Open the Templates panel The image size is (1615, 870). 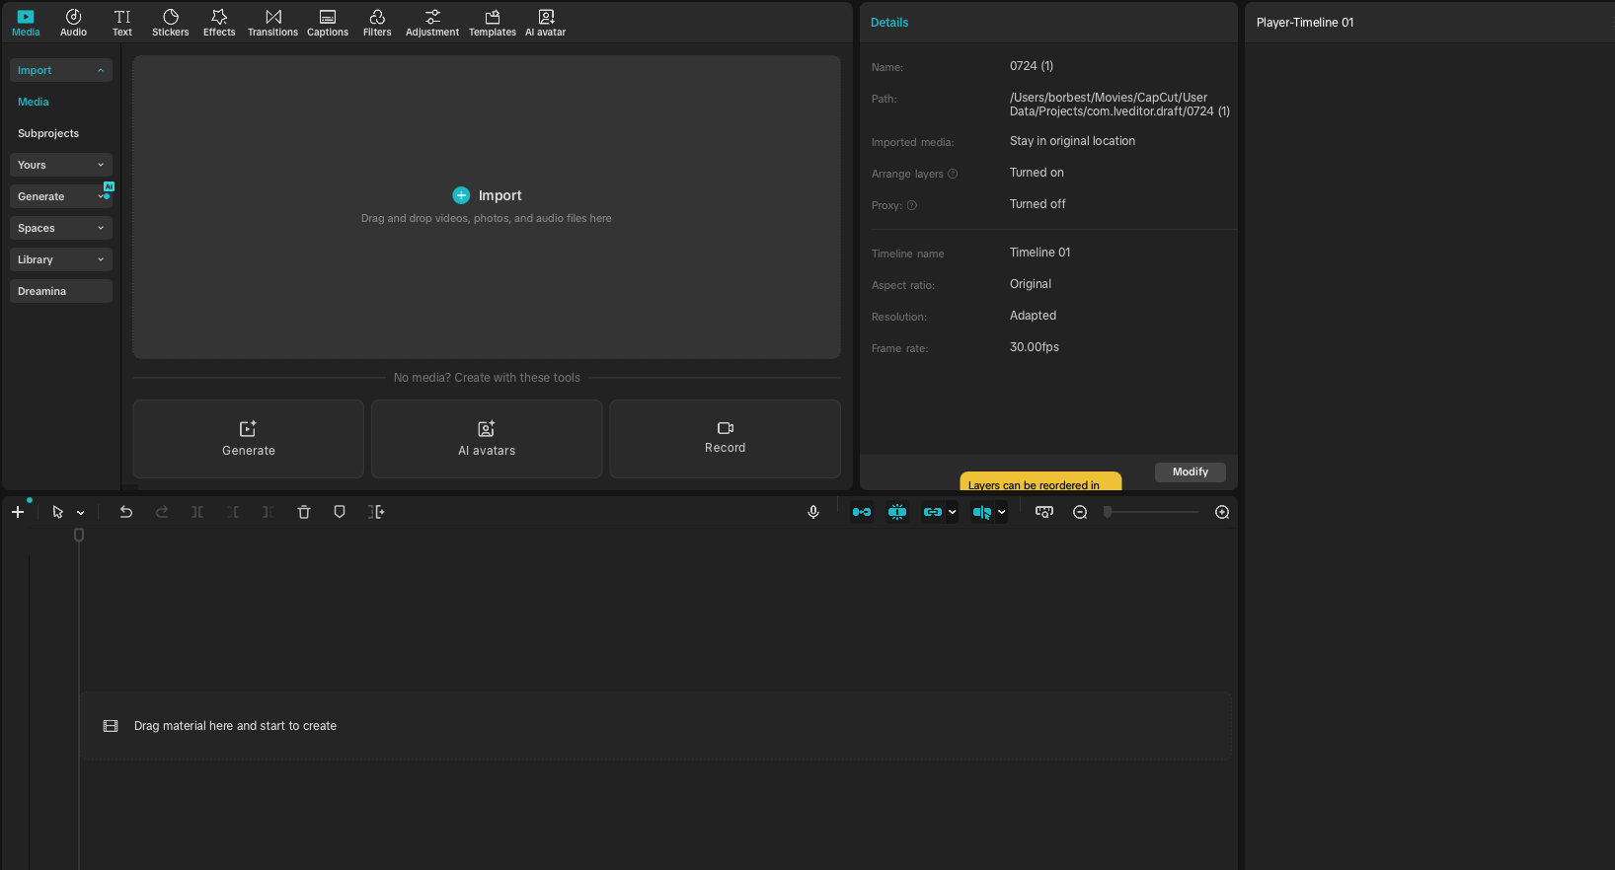493,23
